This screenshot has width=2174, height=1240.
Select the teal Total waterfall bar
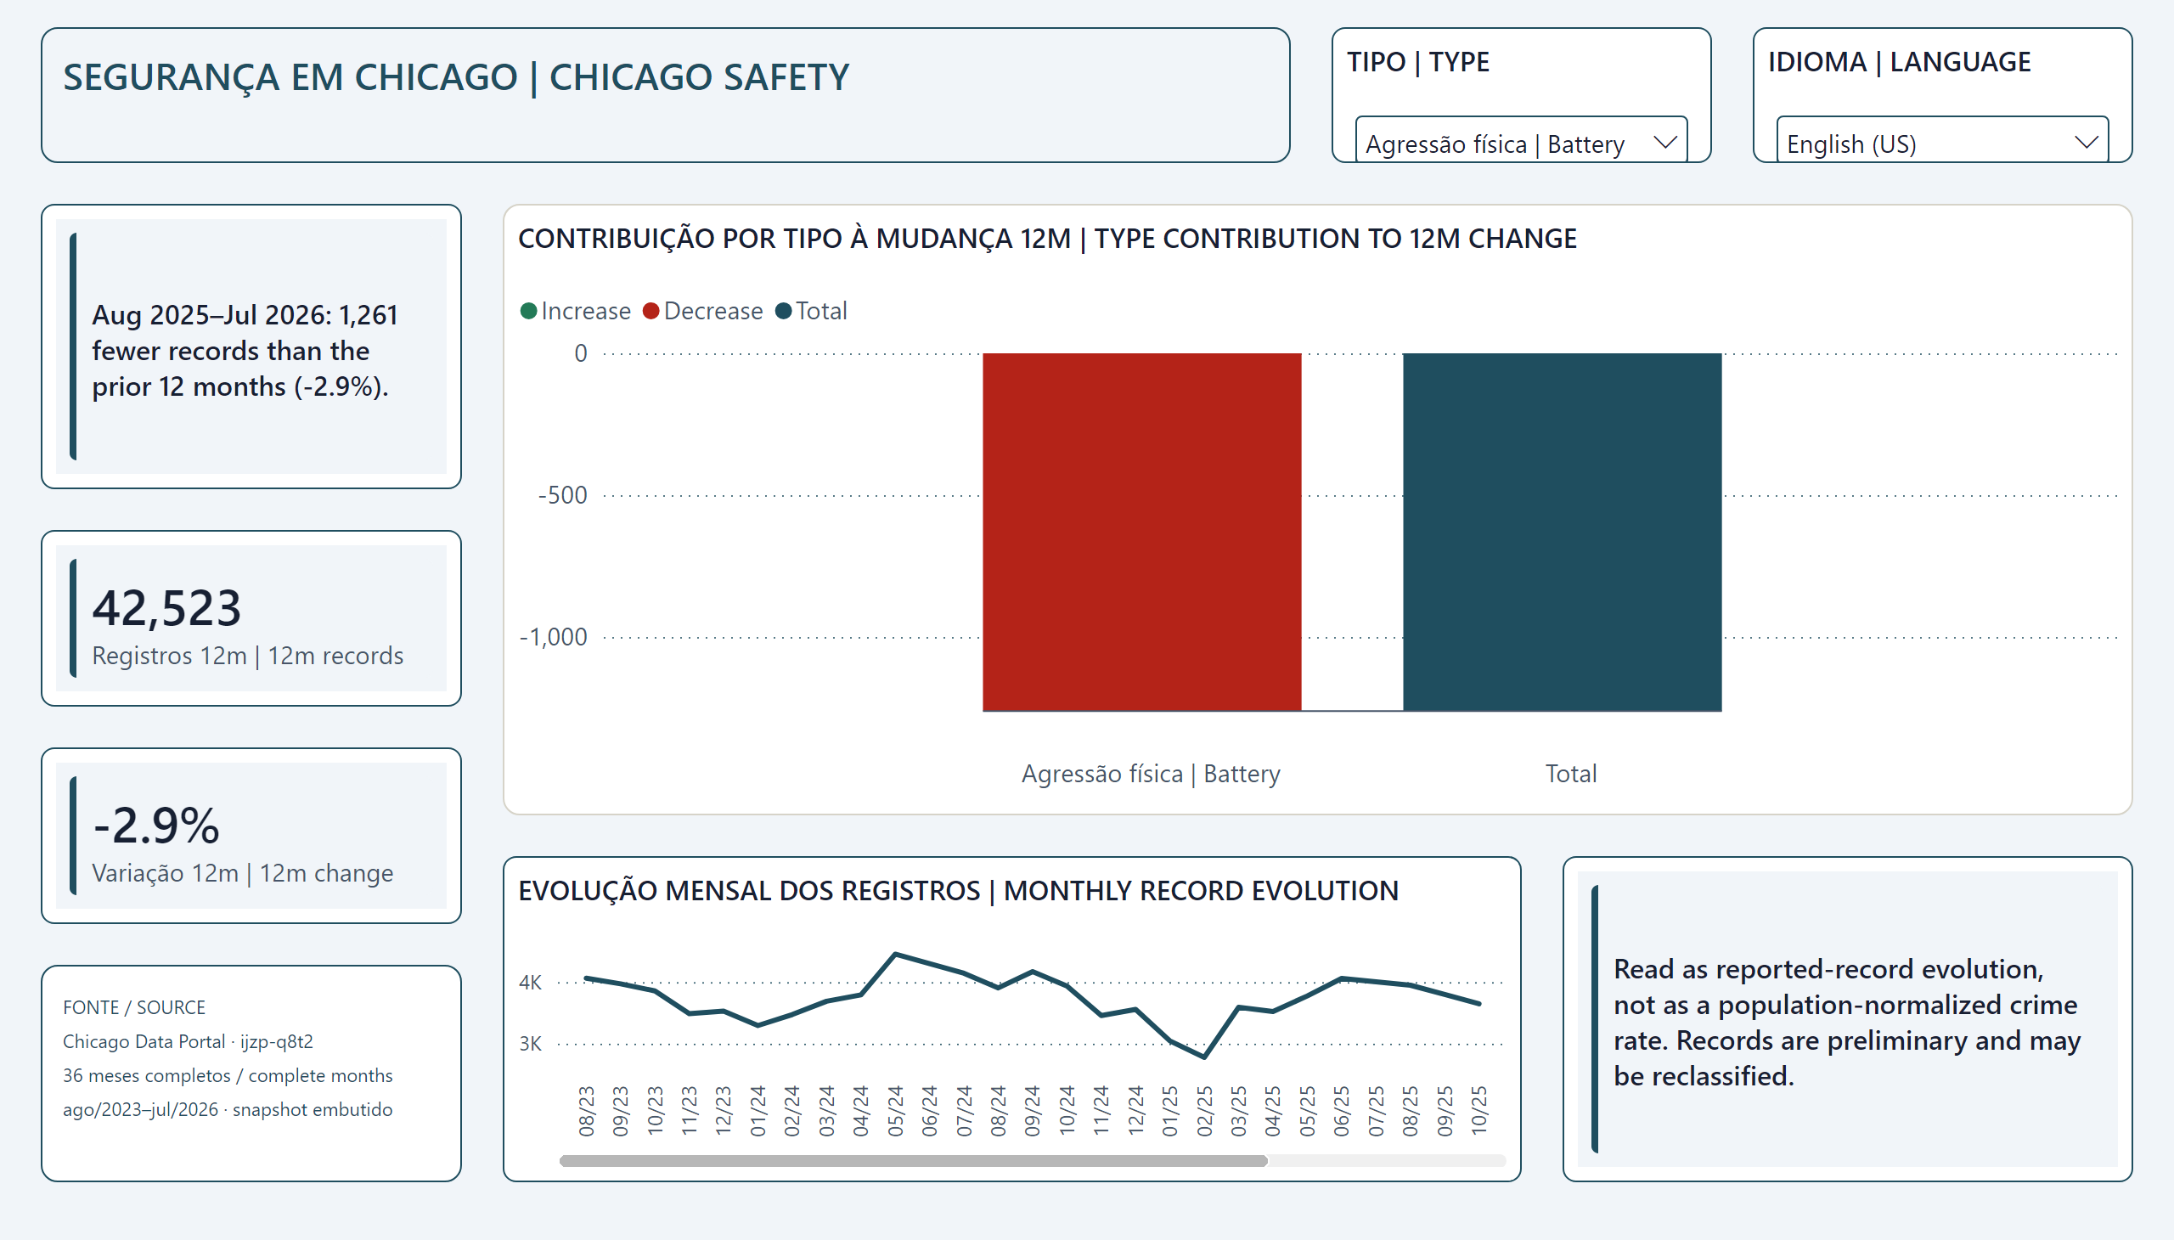(x=1562, y=532)
